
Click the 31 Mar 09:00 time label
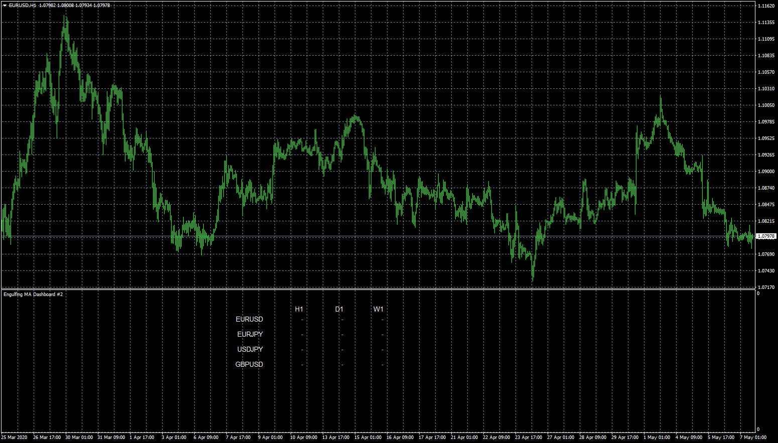tap(111, 437)
